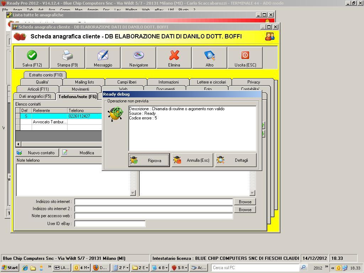Open the Qualita' tab
The height and width of the screenshot is (273, 364).
42,82
